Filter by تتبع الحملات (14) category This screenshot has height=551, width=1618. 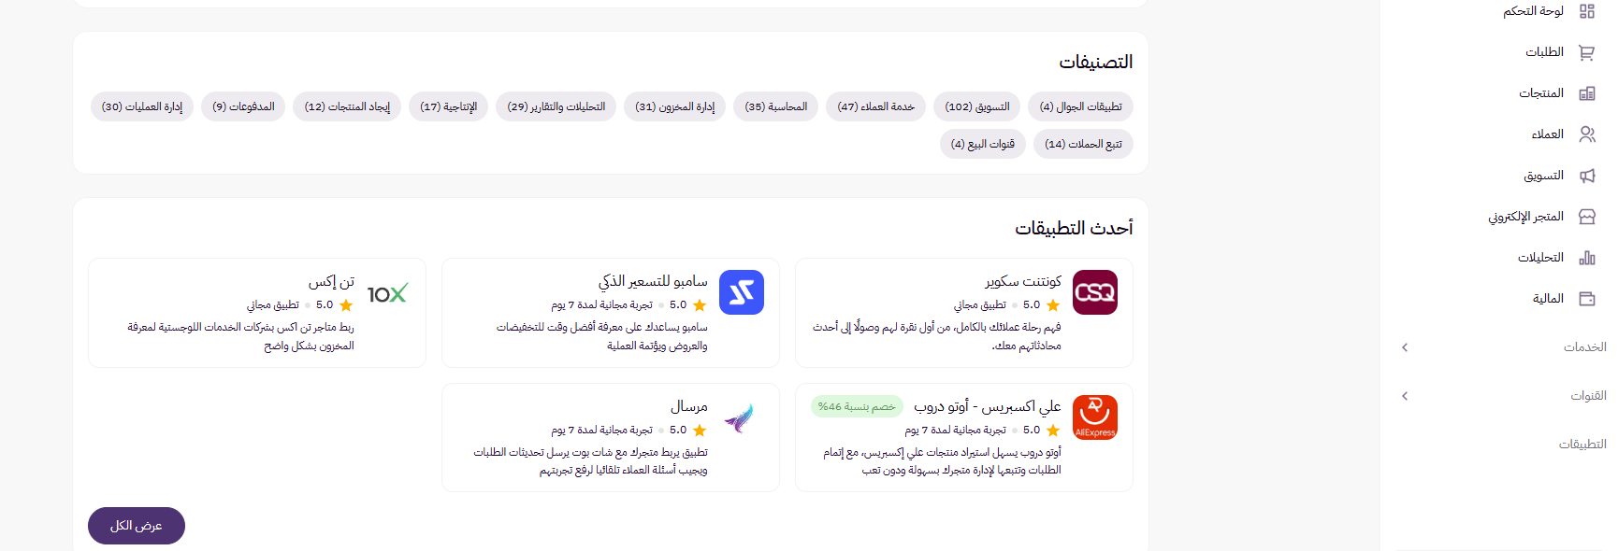point(1083,144)
